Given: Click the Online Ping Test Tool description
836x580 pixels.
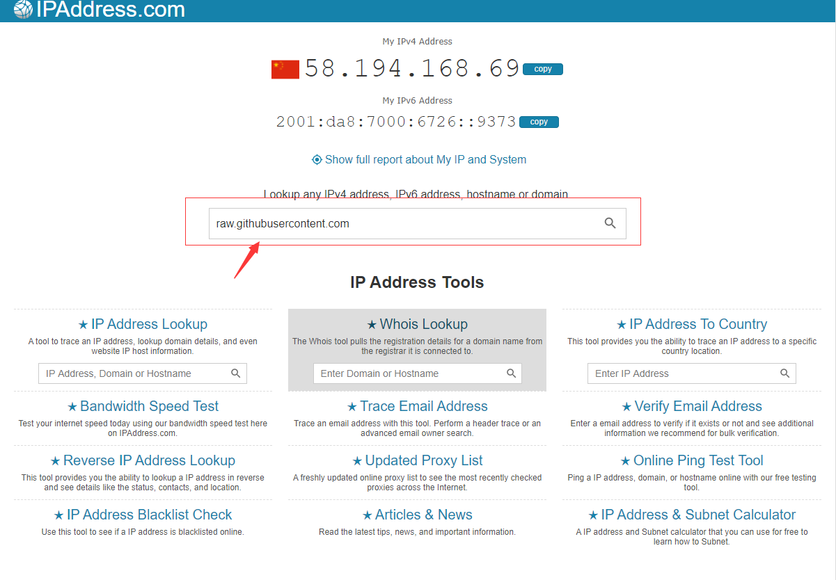Looking at the screenshot, I should pos(691,483).
